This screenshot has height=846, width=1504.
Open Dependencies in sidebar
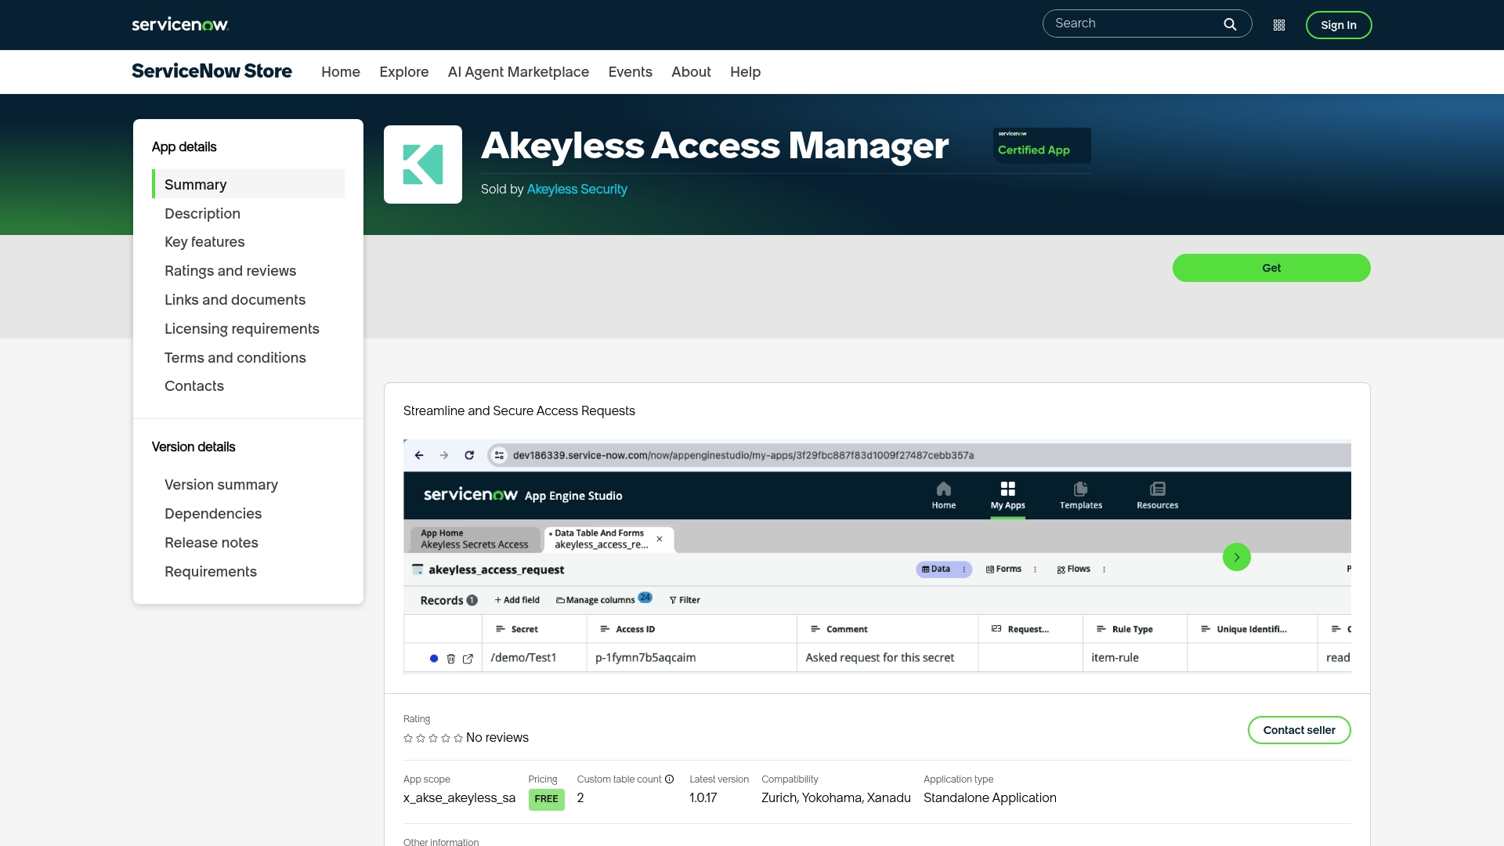click(x=213, y=514)
